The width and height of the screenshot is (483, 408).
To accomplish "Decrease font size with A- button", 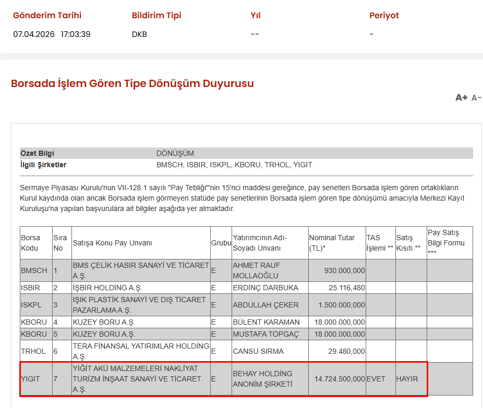I will pos(476,98).
